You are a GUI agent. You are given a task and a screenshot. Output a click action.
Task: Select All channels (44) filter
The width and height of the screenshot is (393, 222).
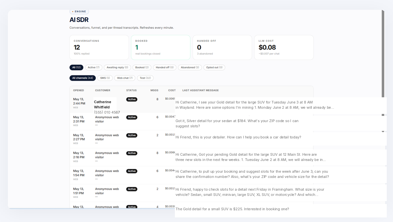coord(83,78)
